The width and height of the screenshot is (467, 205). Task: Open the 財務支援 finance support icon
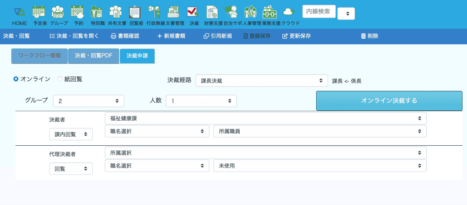[x=212, y=12]
